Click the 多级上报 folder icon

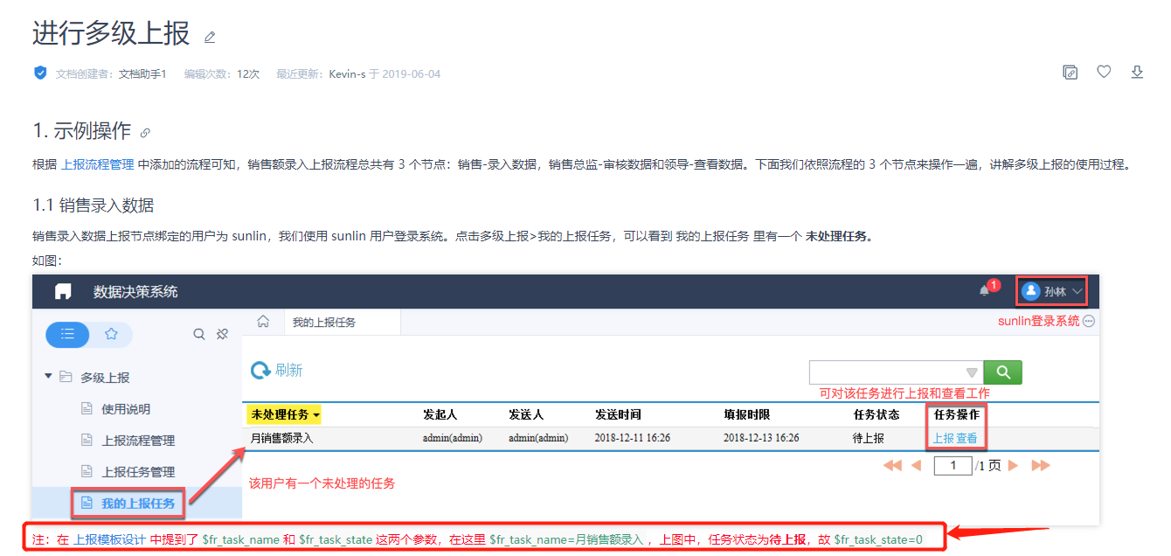66,377
